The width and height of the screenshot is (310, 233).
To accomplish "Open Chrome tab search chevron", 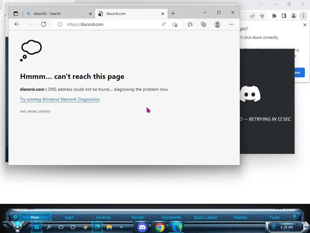I will pos(261,4).
